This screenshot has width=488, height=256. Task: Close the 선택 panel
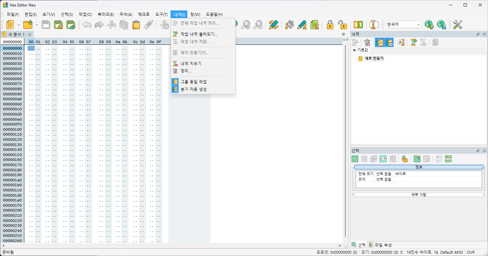484,151
